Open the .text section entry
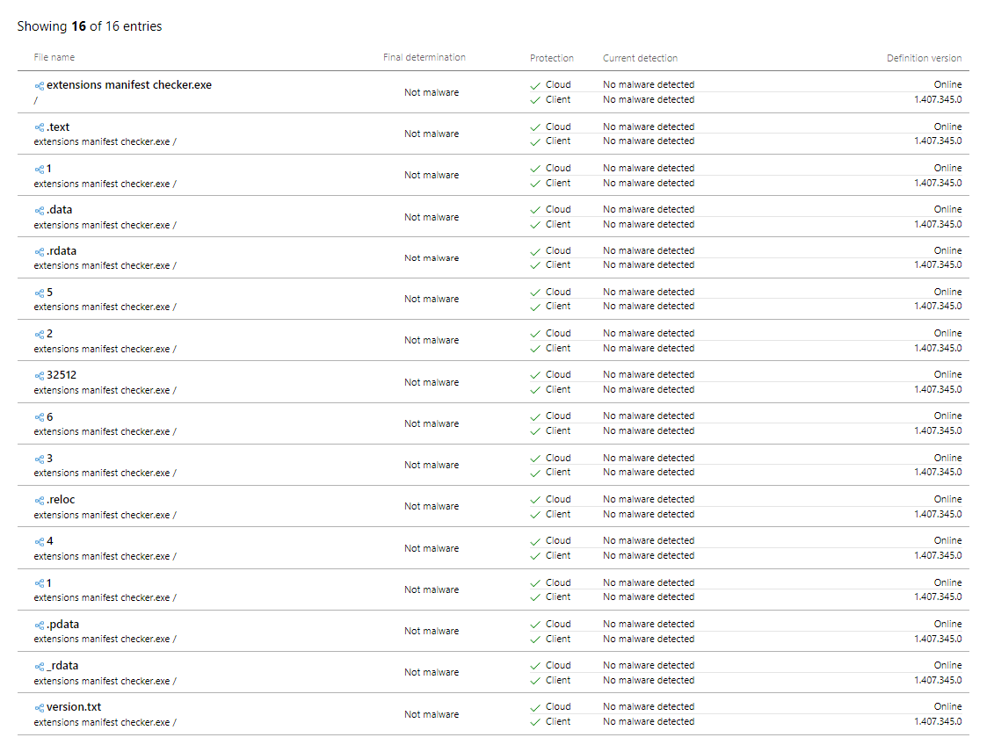 pyautogui.click(x=58, y=127)
